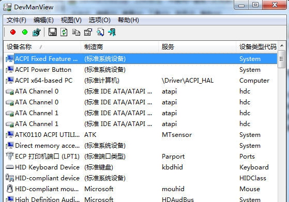Click the (标准计算机) manufacturer cell
This screenshot has width=289, height=202.
102,81
